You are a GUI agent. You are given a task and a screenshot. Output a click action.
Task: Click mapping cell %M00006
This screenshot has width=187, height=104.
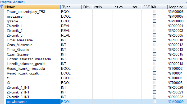176,12
